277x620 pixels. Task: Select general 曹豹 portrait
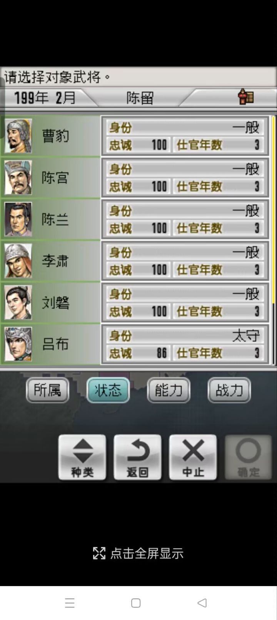click(x=18, y=136)
